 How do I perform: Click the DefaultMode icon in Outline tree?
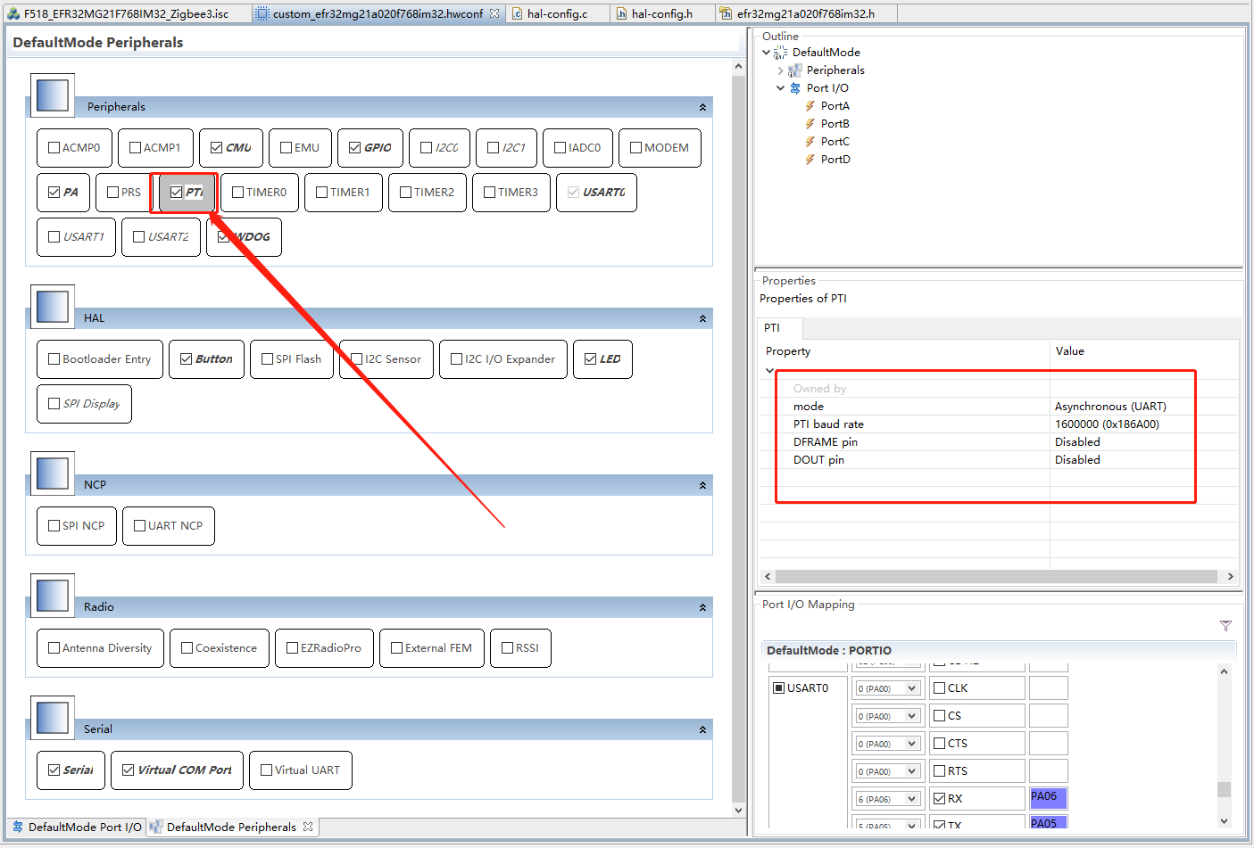coord(781,53)
